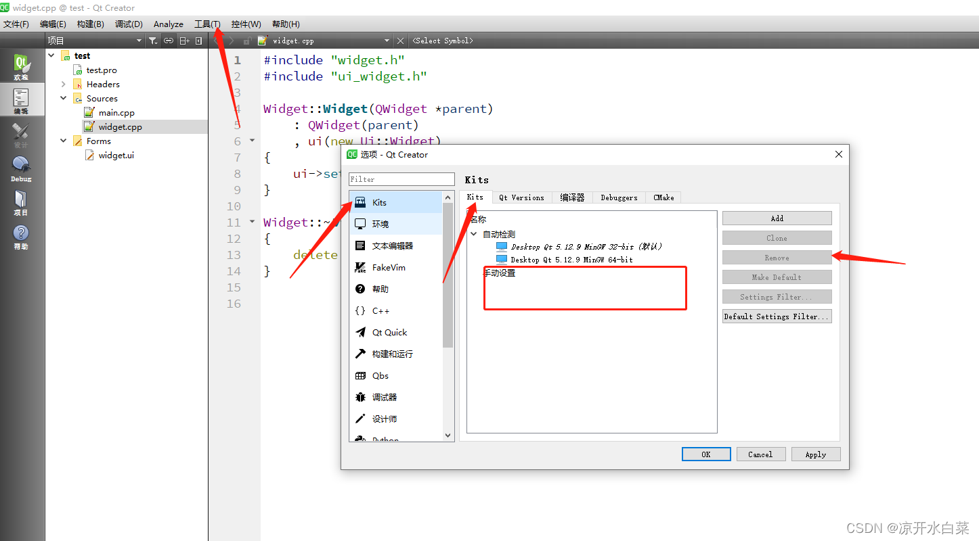The width and height of the screenshot is (979, 541).
Task: Open the 项目 projects mode in the mode bar
Action: 21,202
